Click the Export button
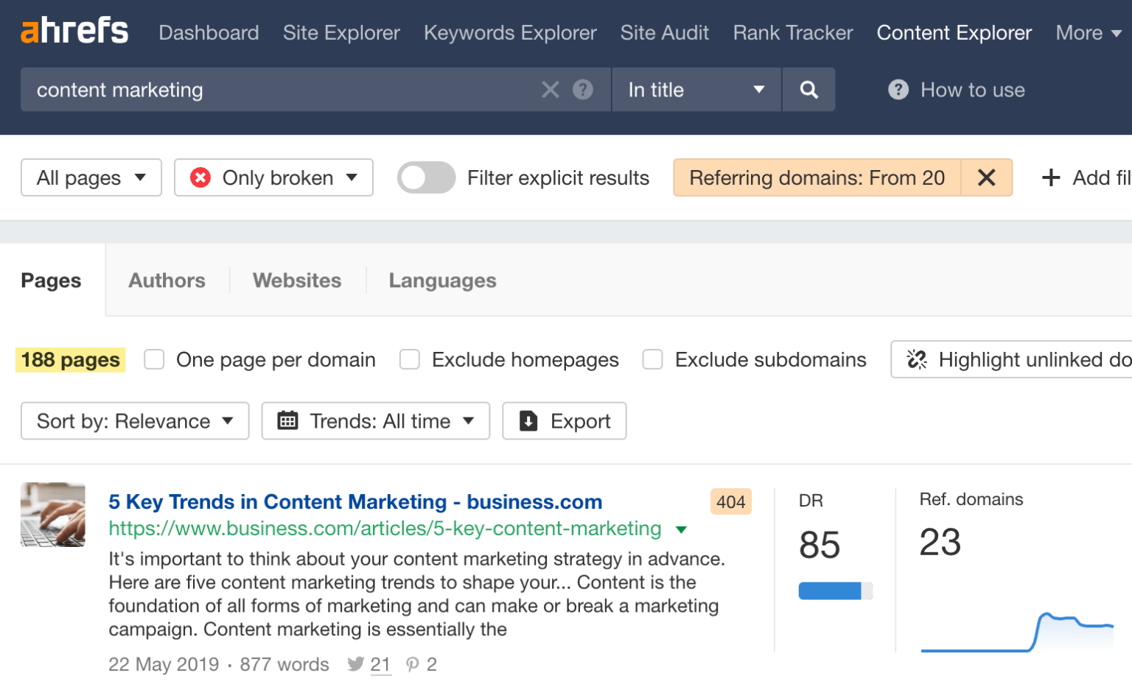The image size is (1132, 695). click(x=564, y=420)
